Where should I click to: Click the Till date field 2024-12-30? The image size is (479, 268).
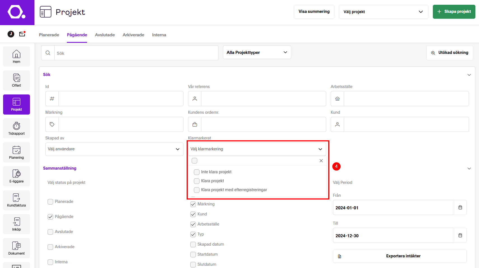point(393,236)
